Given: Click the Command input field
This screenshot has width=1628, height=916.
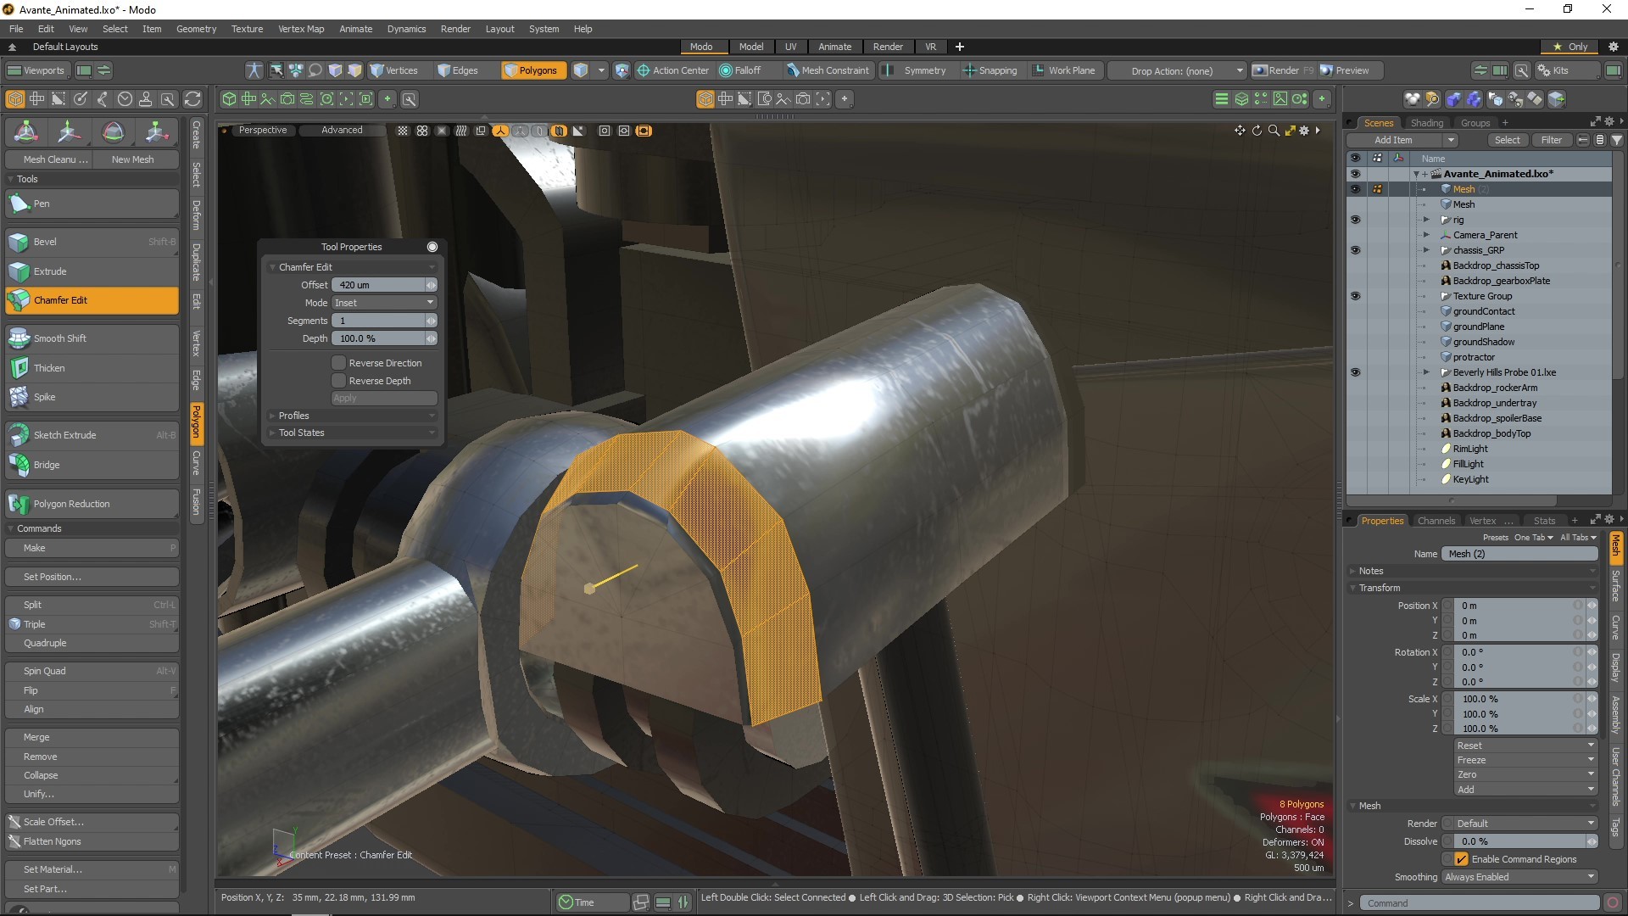Looking at the screenshot, I should click(1480, 902).
